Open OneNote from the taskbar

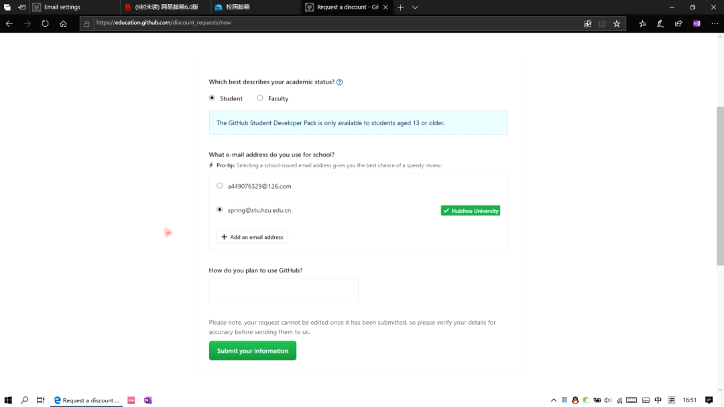coord(147,400)
